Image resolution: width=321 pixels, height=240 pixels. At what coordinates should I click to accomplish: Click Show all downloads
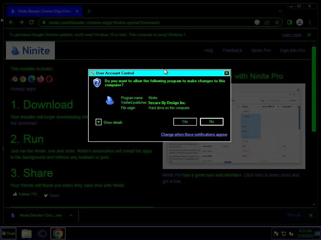click(293, 215)
